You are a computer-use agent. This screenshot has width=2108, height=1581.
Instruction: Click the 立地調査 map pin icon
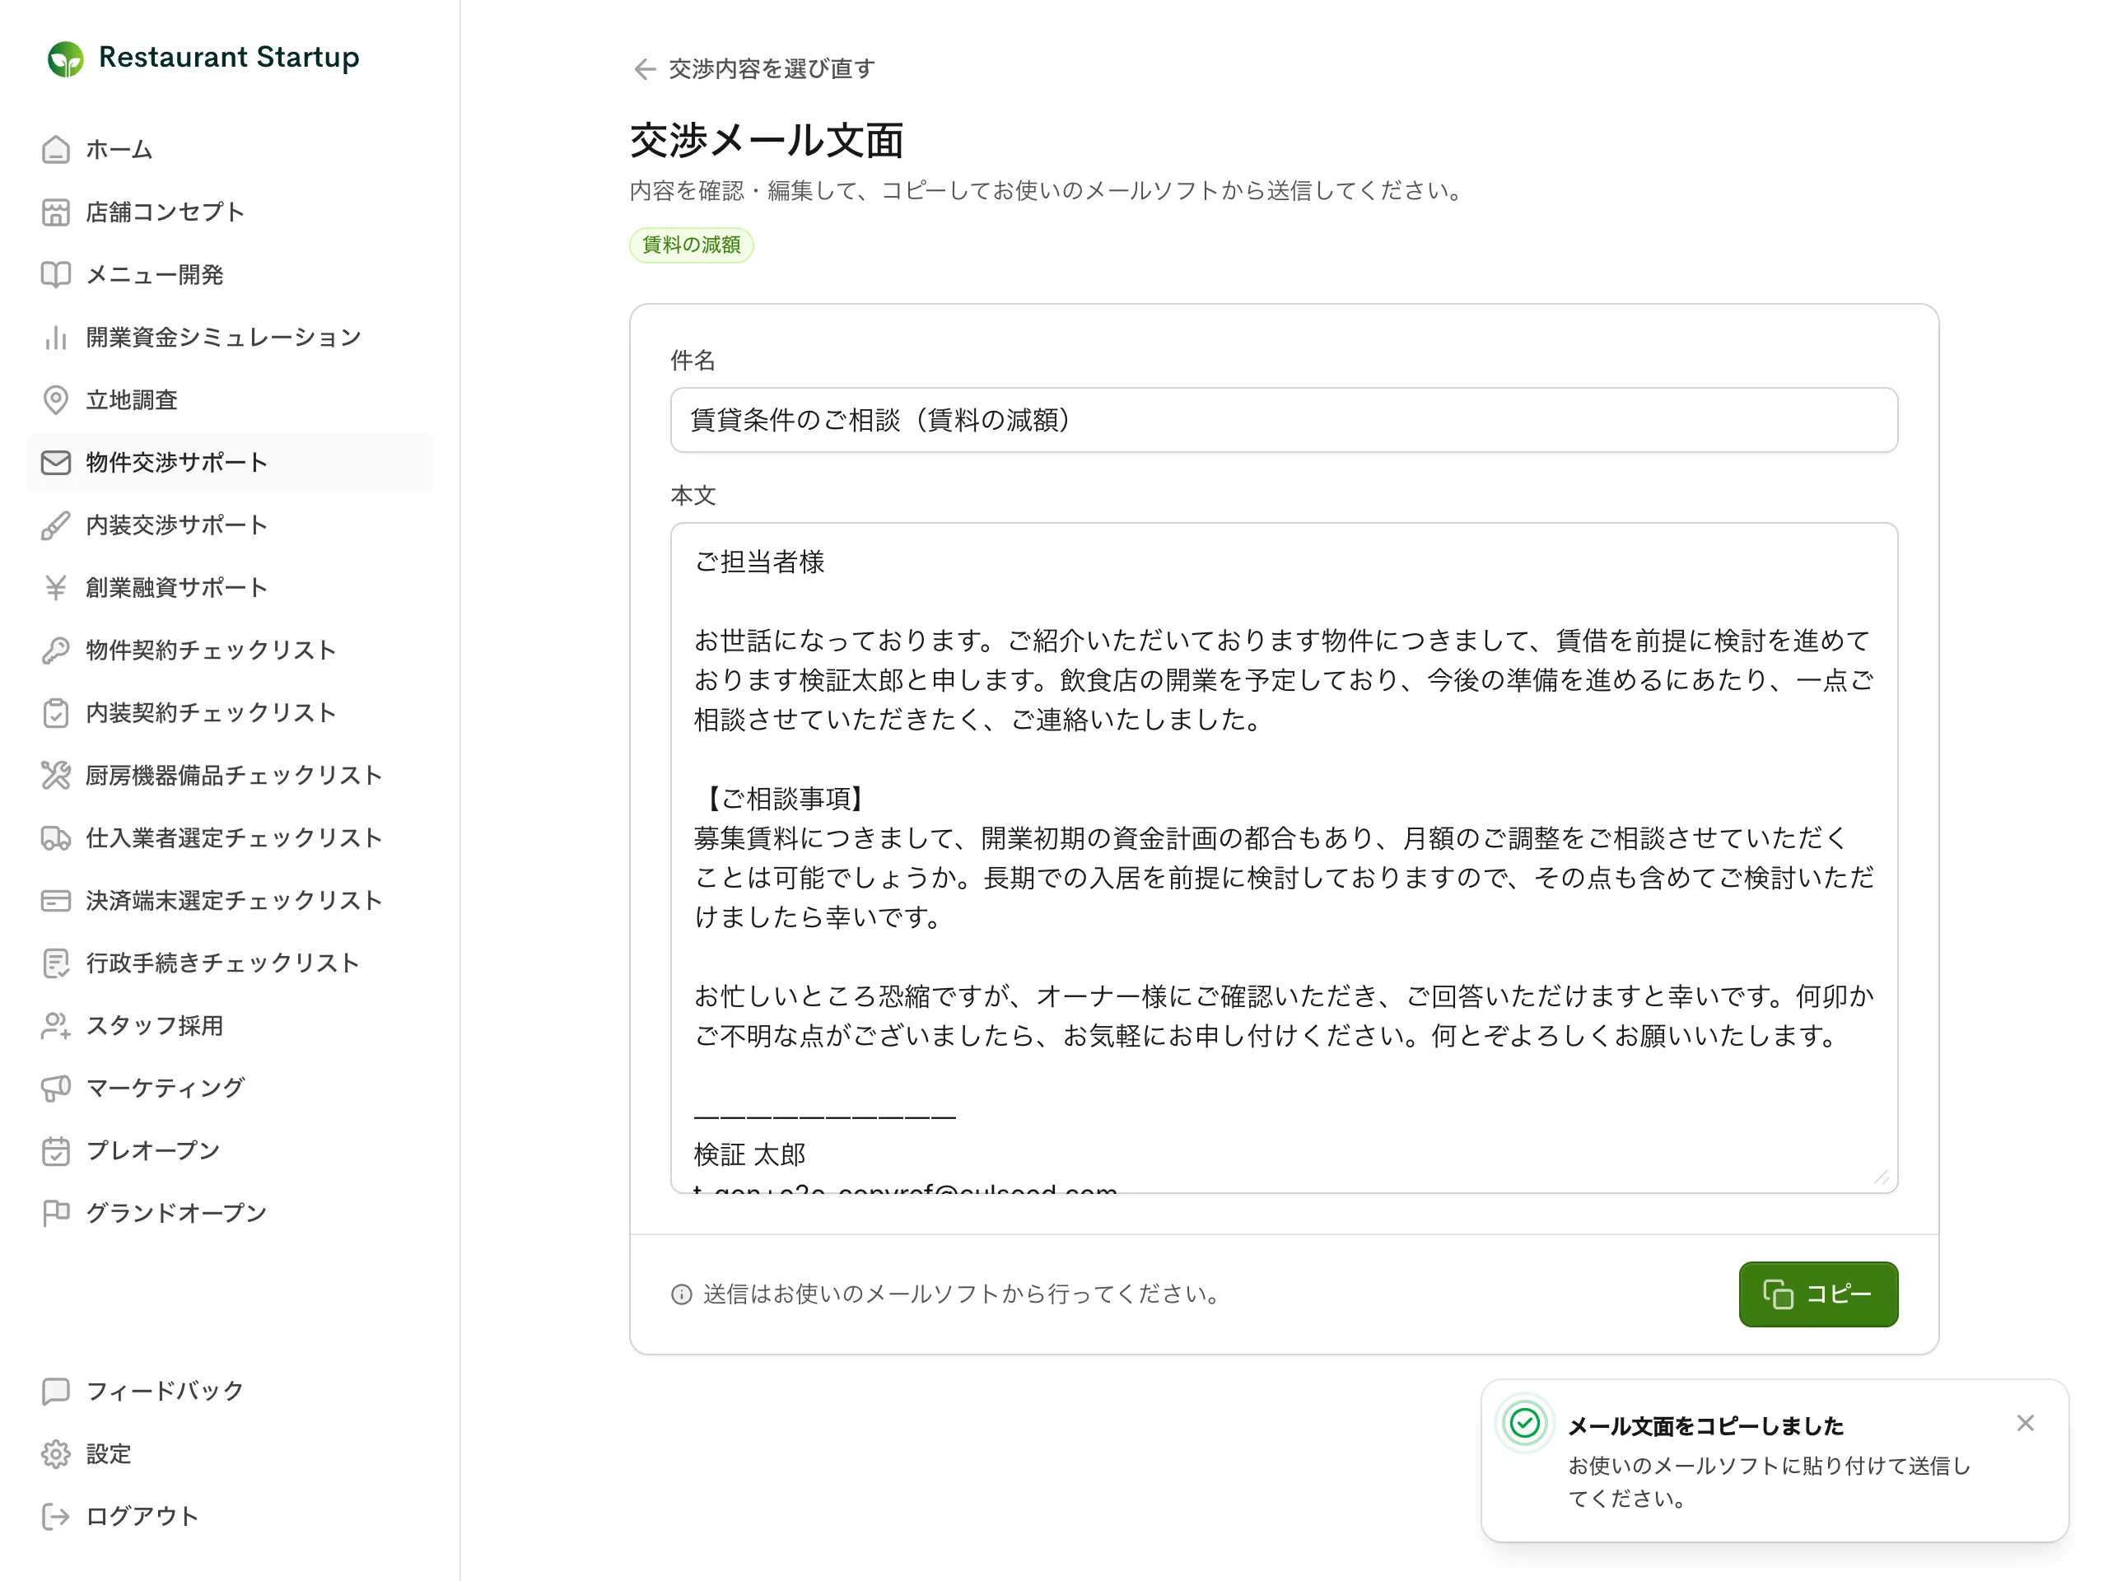(x=56, y=400)
